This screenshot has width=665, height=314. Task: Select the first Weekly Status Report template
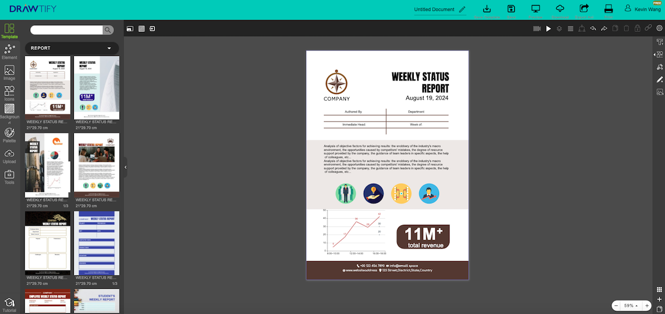click(x=47, y=88)
